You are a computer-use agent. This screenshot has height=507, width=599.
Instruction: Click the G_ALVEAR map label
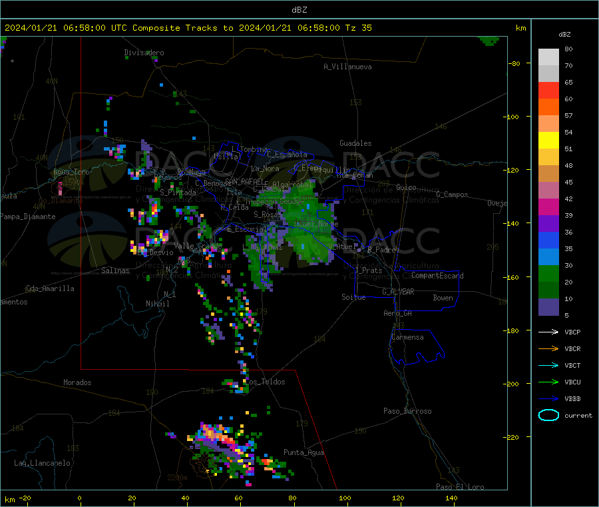pos(398,291)
